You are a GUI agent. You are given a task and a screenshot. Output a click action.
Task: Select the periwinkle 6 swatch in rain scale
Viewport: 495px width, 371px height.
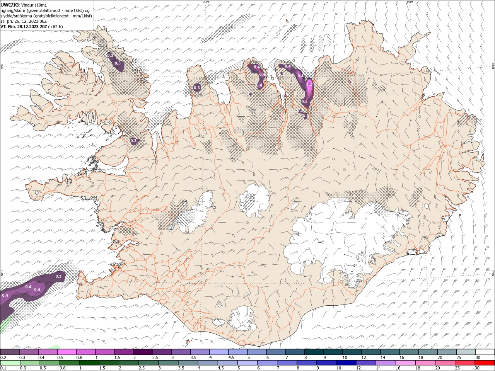tap(267, 363)
